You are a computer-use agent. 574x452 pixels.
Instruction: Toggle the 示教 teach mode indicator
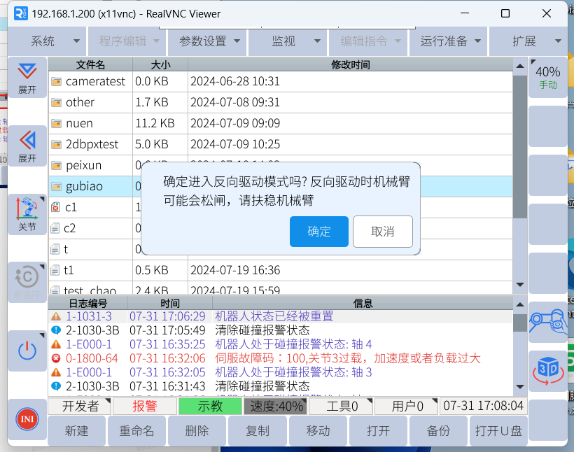(x=209, y=407)
